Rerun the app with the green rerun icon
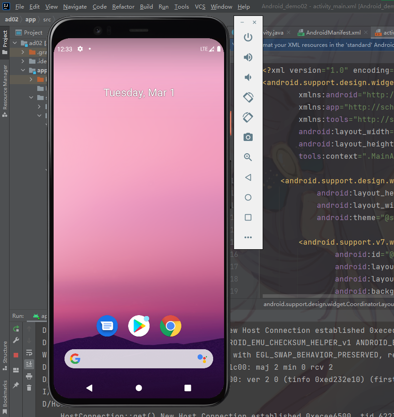 coord(16,329)
